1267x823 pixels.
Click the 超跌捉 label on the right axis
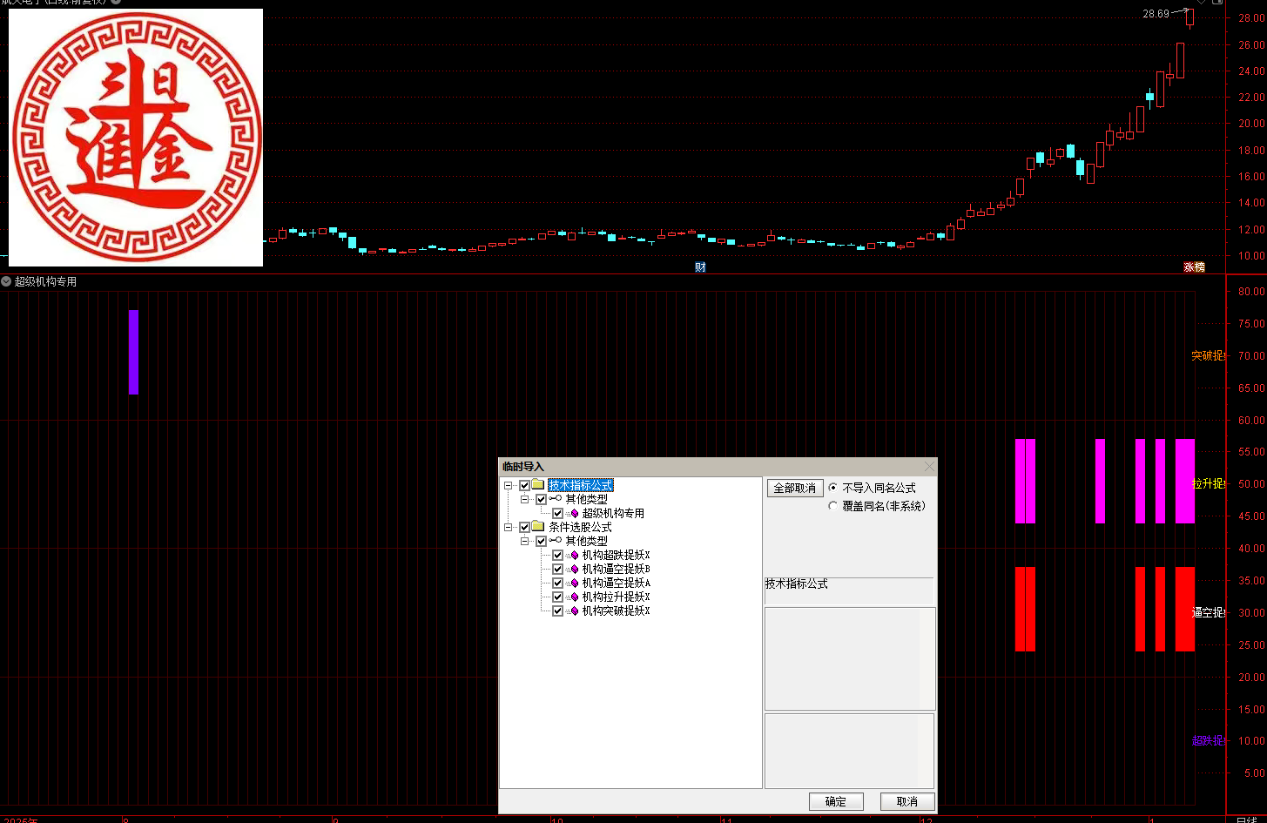point(1208,740)
